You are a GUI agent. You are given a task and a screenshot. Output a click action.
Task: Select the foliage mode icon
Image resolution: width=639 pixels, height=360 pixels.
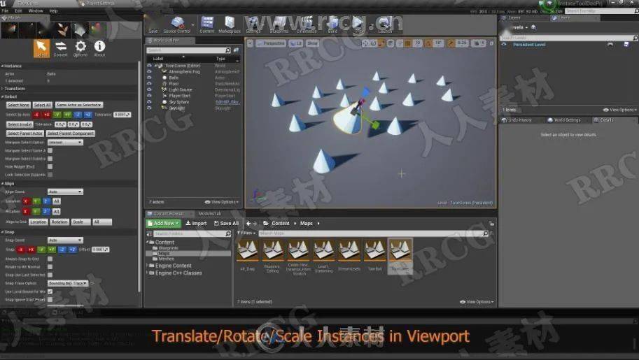click(x=62, y=30)
